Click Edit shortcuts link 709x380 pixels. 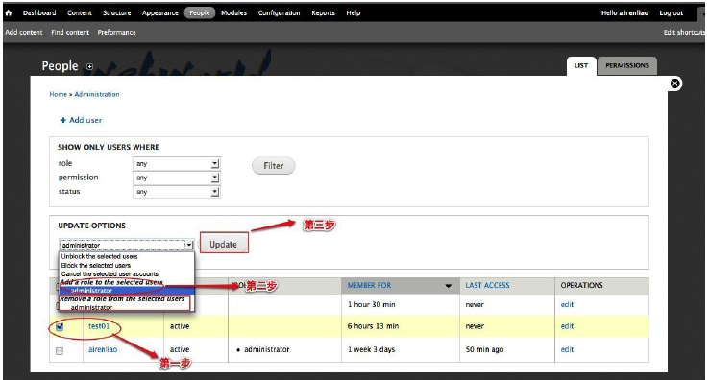tap(684, 32)
